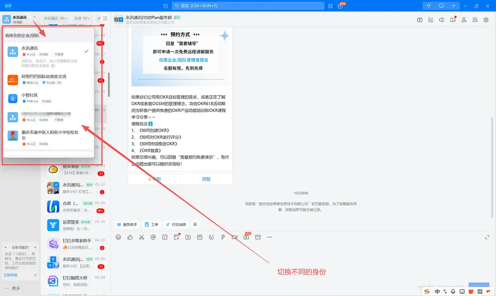Open the 工单 work order tab
The width and height of the screenshot is (496, 296).
pos(151,224)
